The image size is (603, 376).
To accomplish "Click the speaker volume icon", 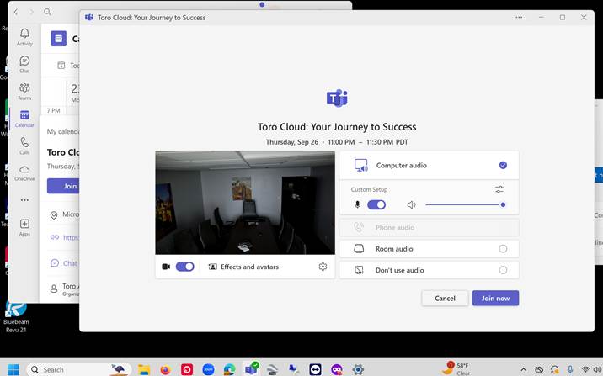I will (412, 204).
